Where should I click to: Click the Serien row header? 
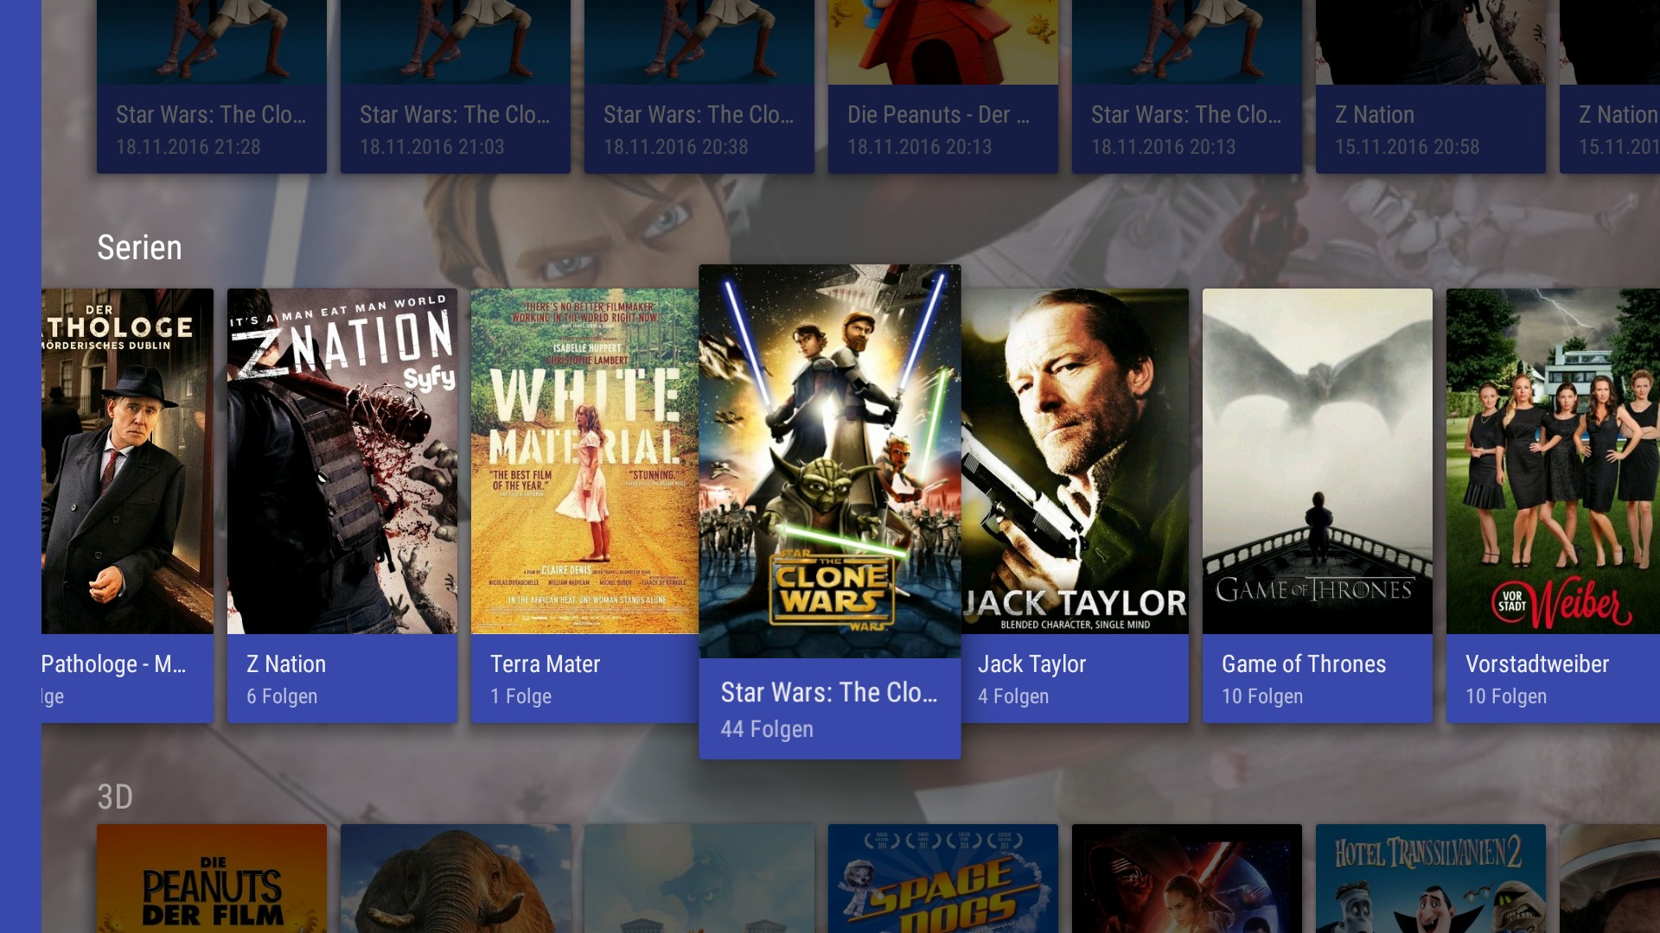coord(139,248)
